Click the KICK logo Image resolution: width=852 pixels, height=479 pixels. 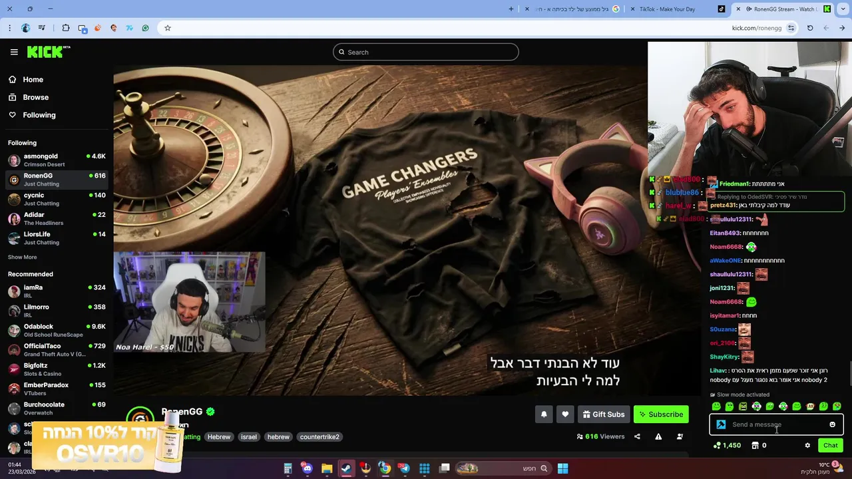(48, 52)
